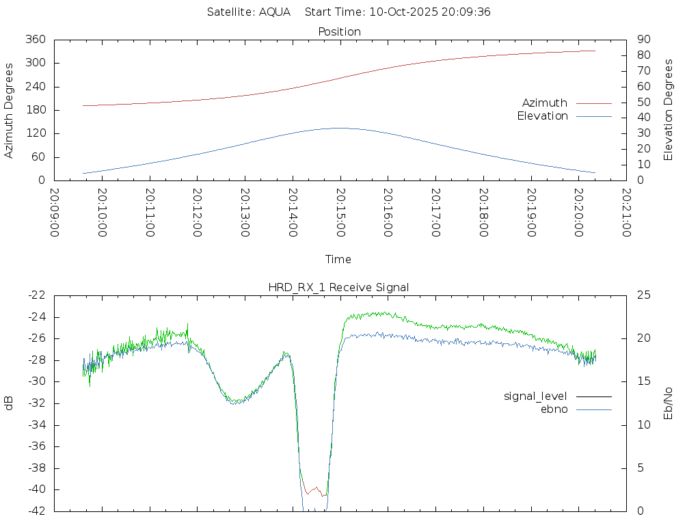
Task: Click the 20:21:00 time tick label
Action: pyautogui.click(x=626, y=213)
